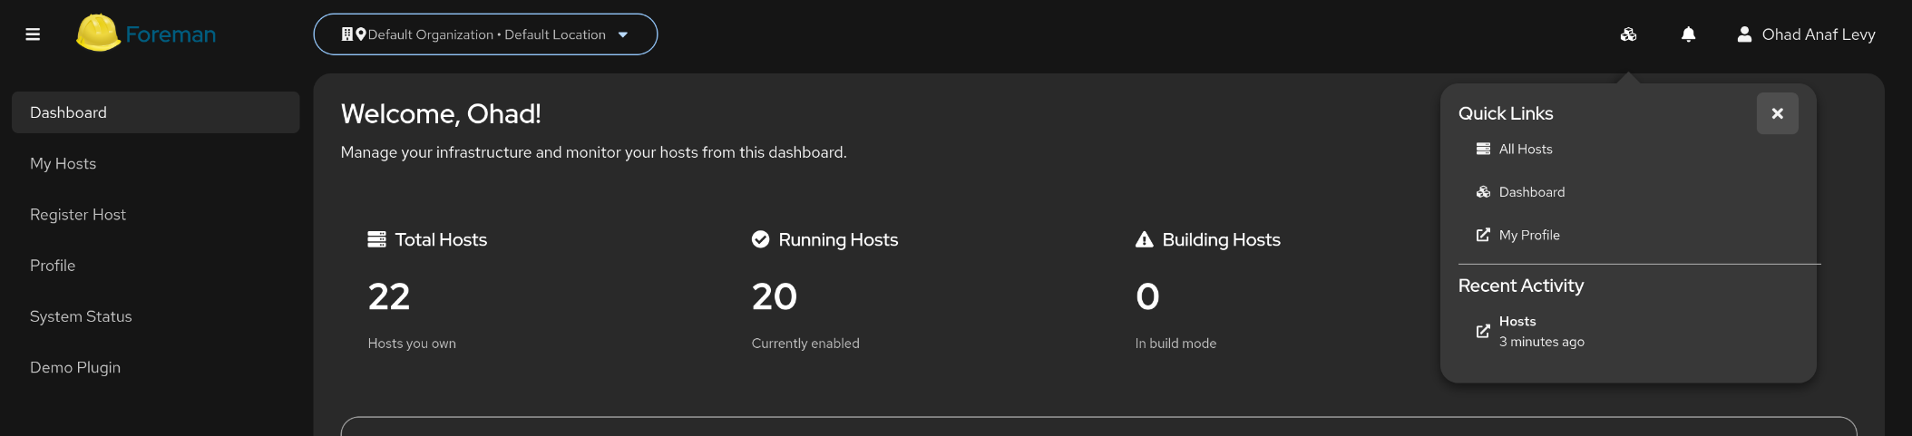Screen dimensions: 1912x436
Task: Toggle the hamburger navigation menu
Action: [x=33, y=34]
